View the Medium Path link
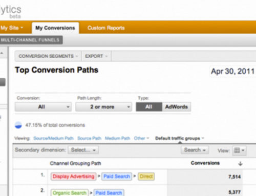The height and width of the screenshot is (196, 256). (x=117, y=138)
